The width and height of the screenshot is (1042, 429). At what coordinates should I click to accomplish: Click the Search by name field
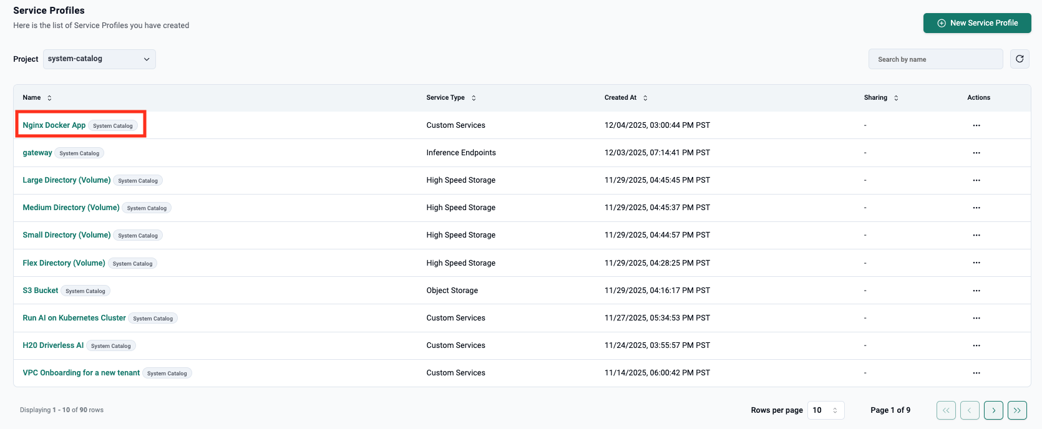[x=935, y=59]
